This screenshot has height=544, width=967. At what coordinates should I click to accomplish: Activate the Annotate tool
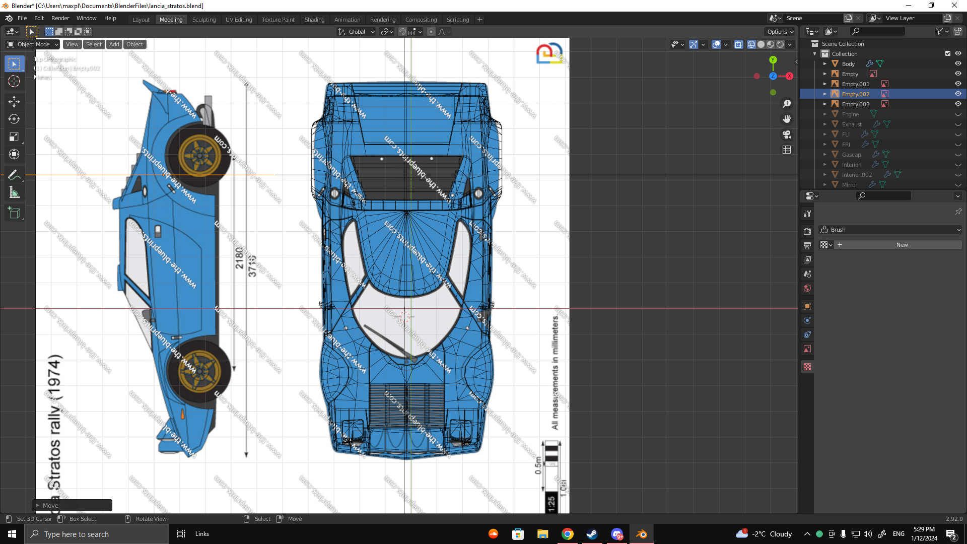click(x=14, y=175)
